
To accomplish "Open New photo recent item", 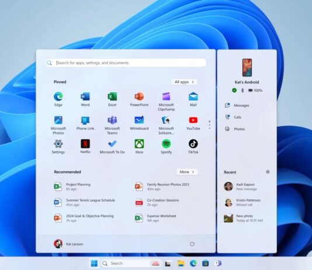I will coord(244,218).
